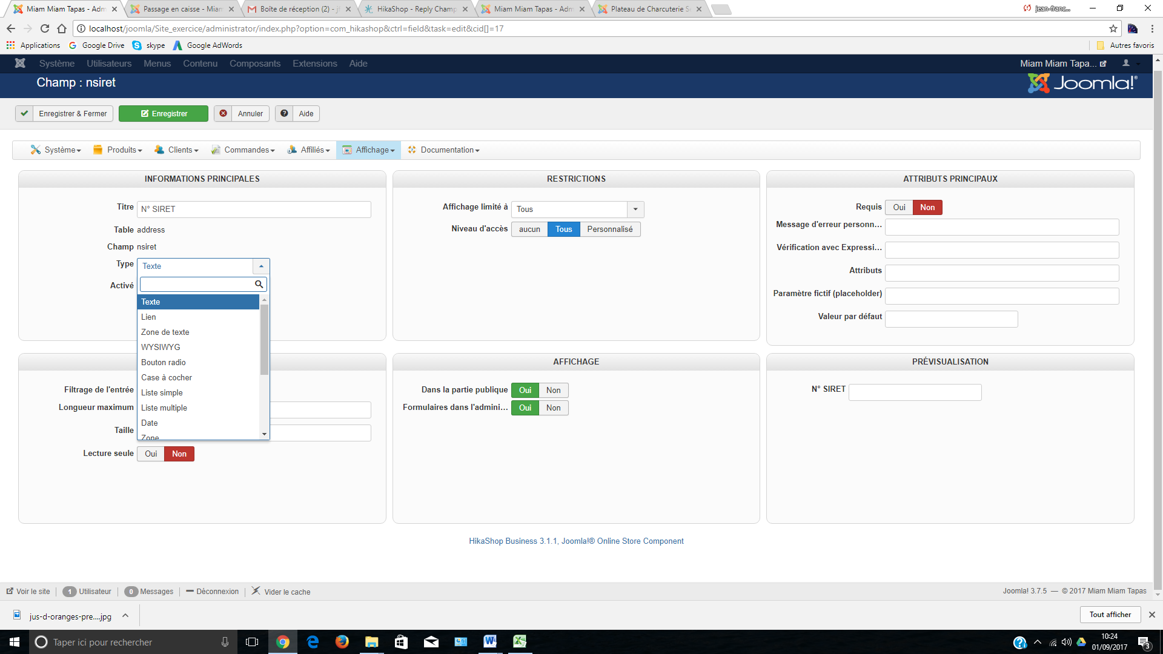The image size is (1163, 654).
Task: Expand the Affichage limité à dropdown
Action: 635,209
